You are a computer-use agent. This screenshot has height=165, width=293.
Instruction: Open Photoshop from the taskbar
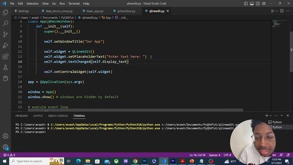pyautogui.click(x=145, y=161)
